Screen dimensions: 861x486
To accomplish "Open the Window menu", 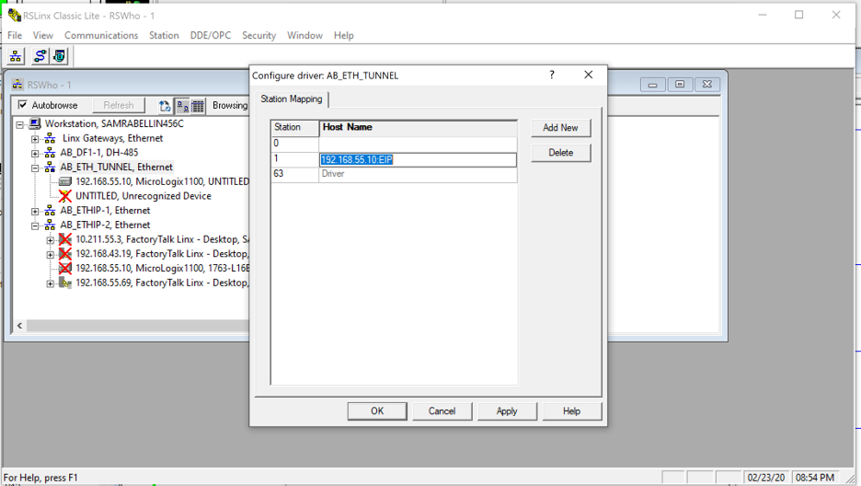I will click(x=304, y=35).
